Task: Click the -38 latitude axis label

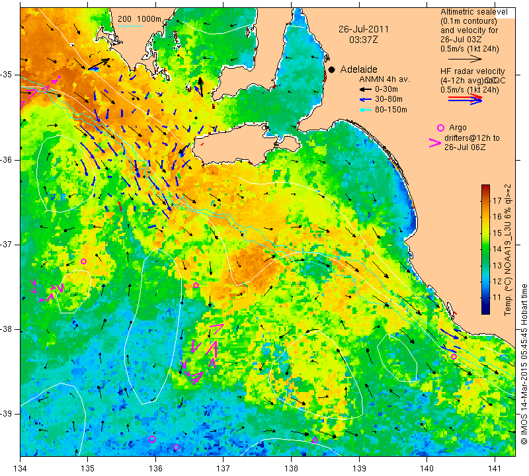Action: [x=6, y=329]
